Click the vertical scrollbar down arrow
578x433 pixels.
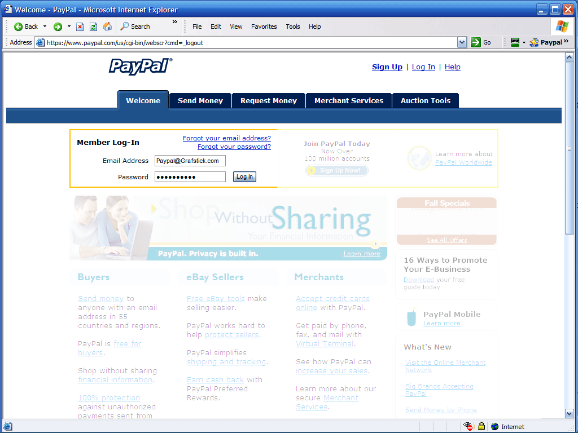tap(569, 414)
